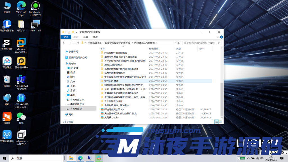
Task: Open dnSpy.exe shortcut on the desktop
Action: coord(21,135)
